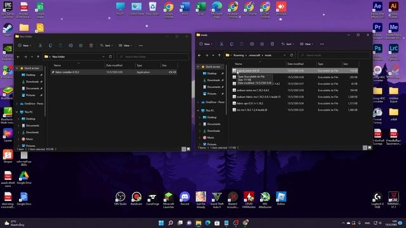Click the Search New folder input field
The width and height of the screenshot is (406, 228).
click(153, 56)
